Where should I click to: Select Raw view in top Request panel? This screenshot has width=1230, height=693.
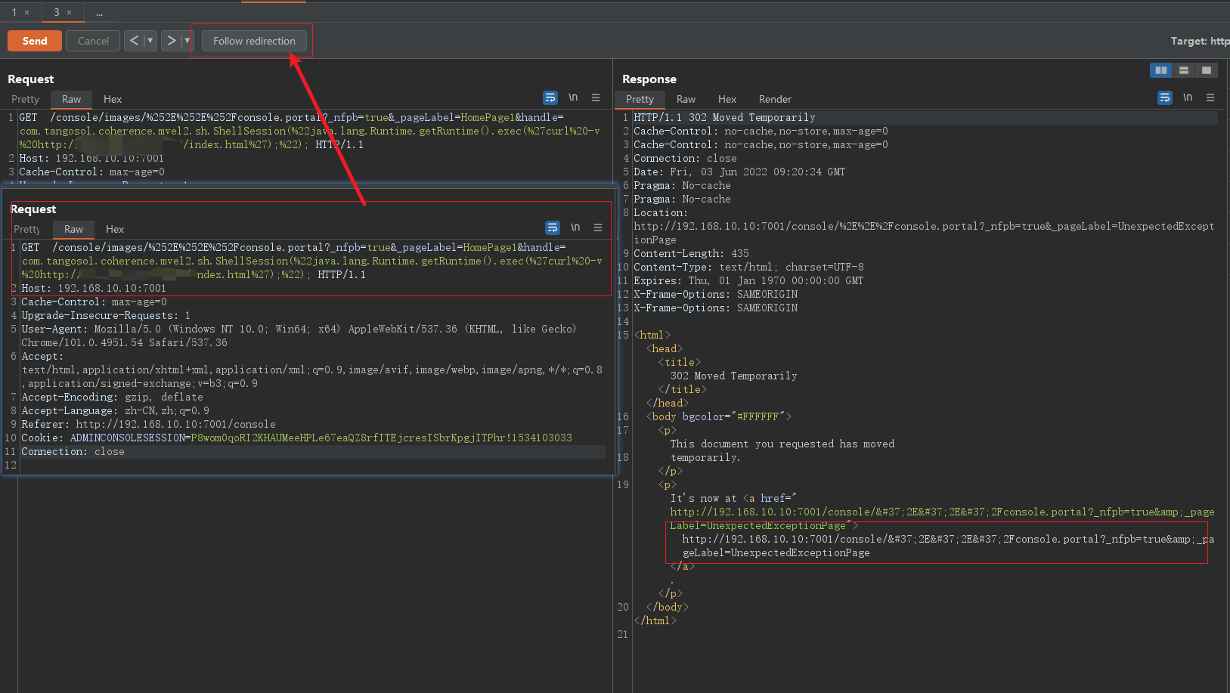pyautogui.click(x=71, y=99)
